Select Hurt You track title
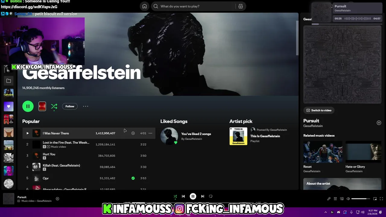The height and width of the screenshot is (217, 386). point(49,154)
